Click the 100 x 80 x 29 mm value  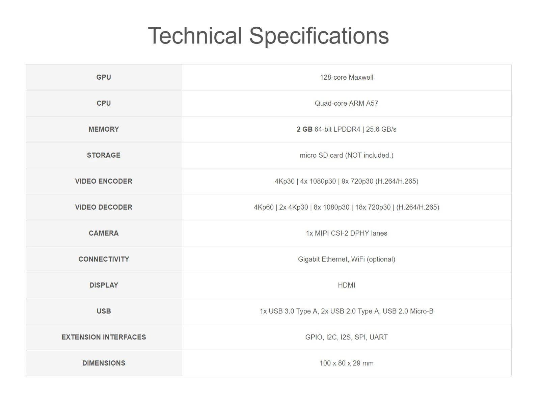pyautogui.click(x=347, y=363)
